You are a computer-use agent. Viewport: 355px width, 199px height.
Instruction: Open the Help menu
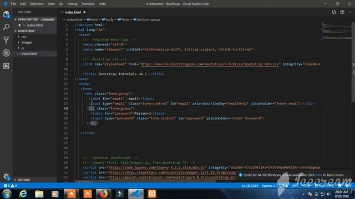[x=102, y=4]
